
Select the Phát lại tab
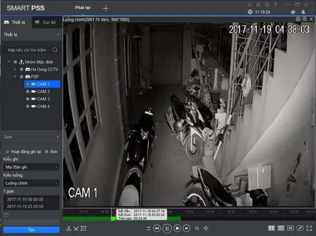pyautogui.click(x=83, y=8)
